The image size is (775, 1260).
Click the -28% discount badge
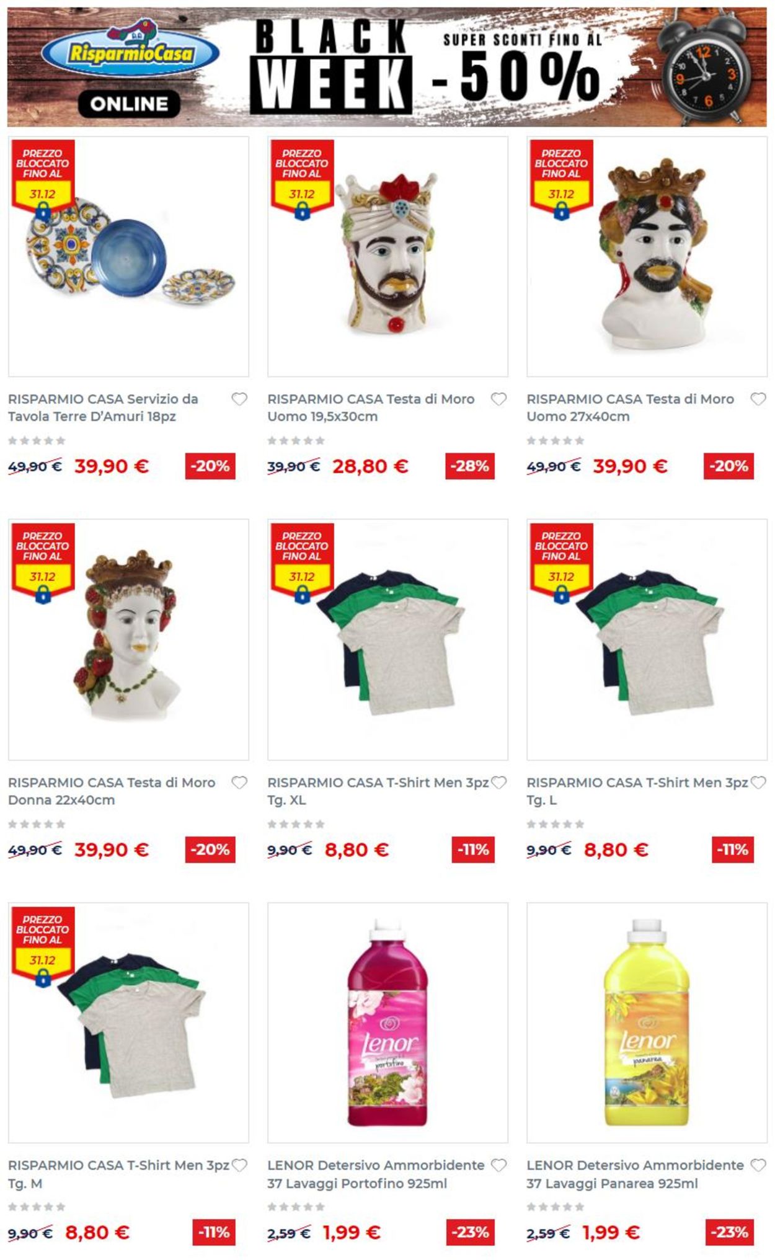pyautogui.click(x=470, y=466)
